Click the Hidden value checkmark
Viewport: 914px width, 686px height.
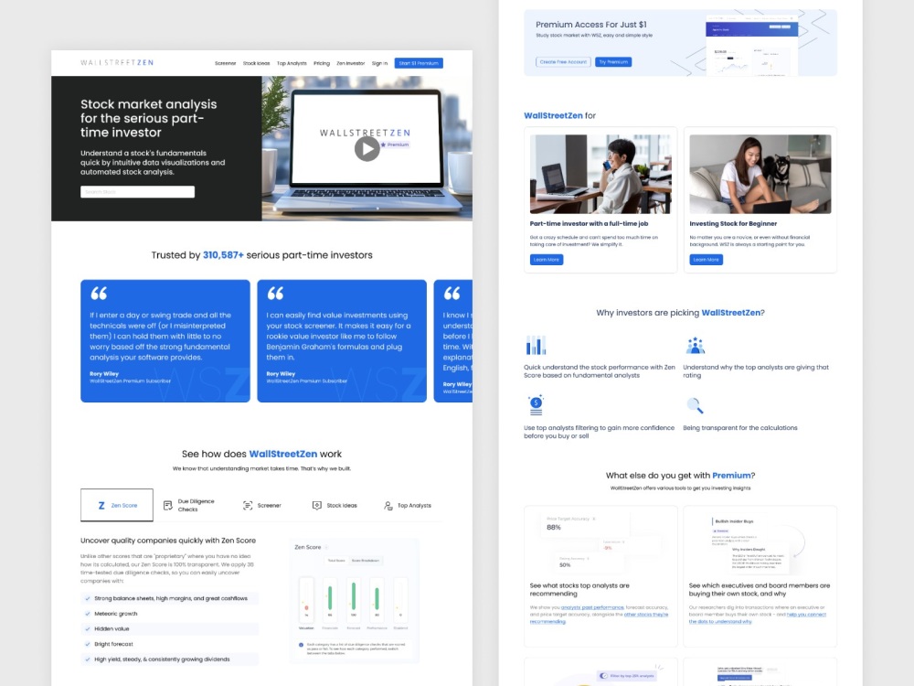tap(88, 629)
